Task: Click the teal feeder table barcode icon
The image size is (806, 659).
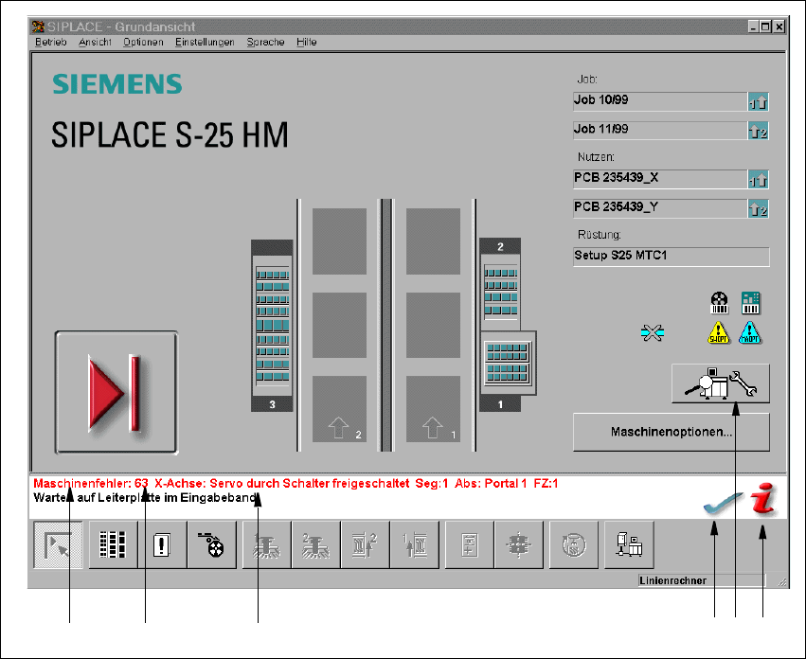Action: pos(751,303)
